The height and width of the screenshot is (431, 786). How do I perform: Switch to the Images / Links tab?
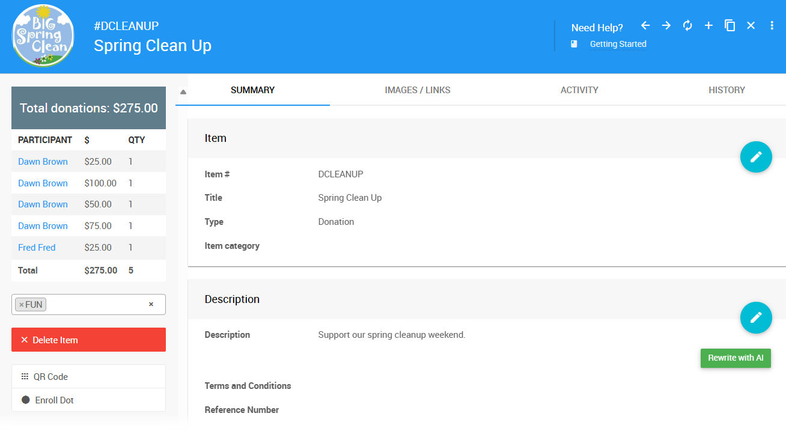click(x=418, y=90)
